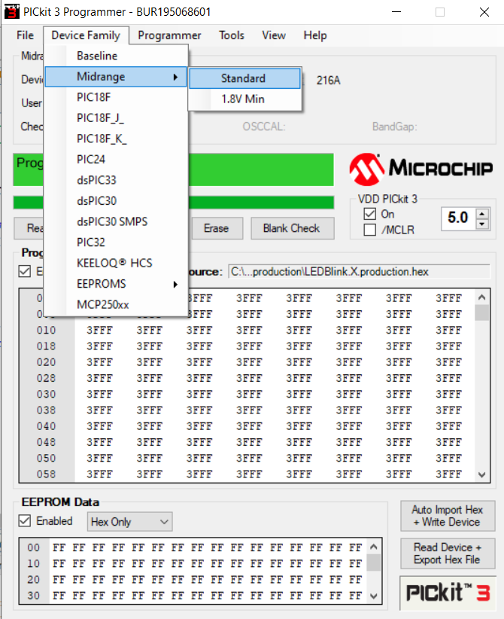Toggle the /MCLR checkbox

(x=369, y=230)
